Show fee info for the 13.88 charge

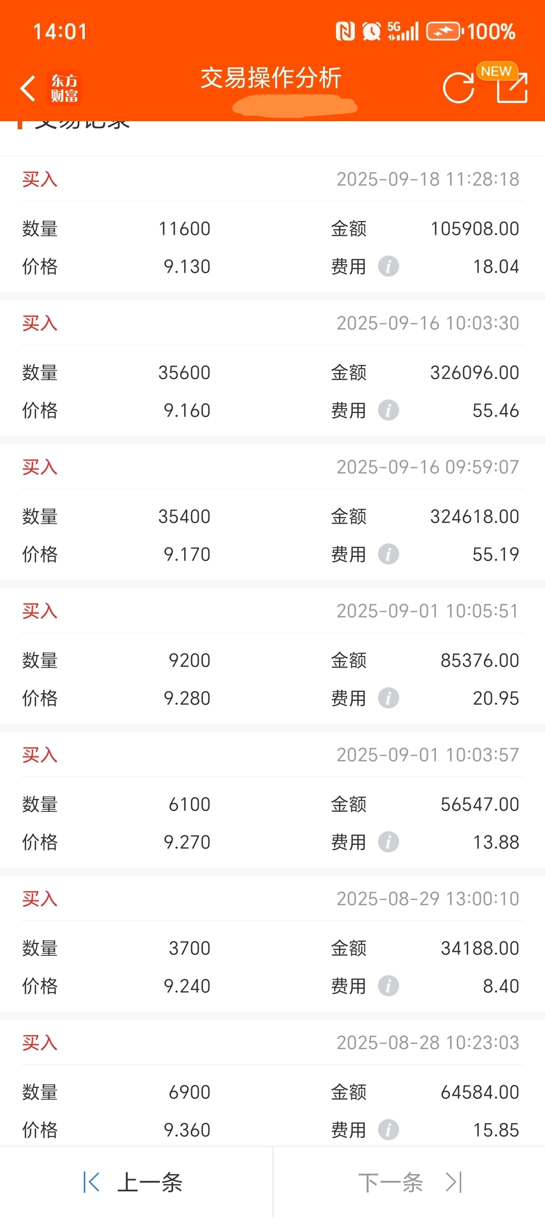(389, 842)
